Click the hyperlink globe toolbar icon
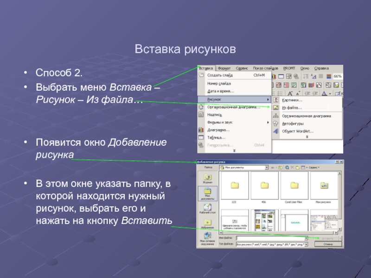 [x=296, y=76]
